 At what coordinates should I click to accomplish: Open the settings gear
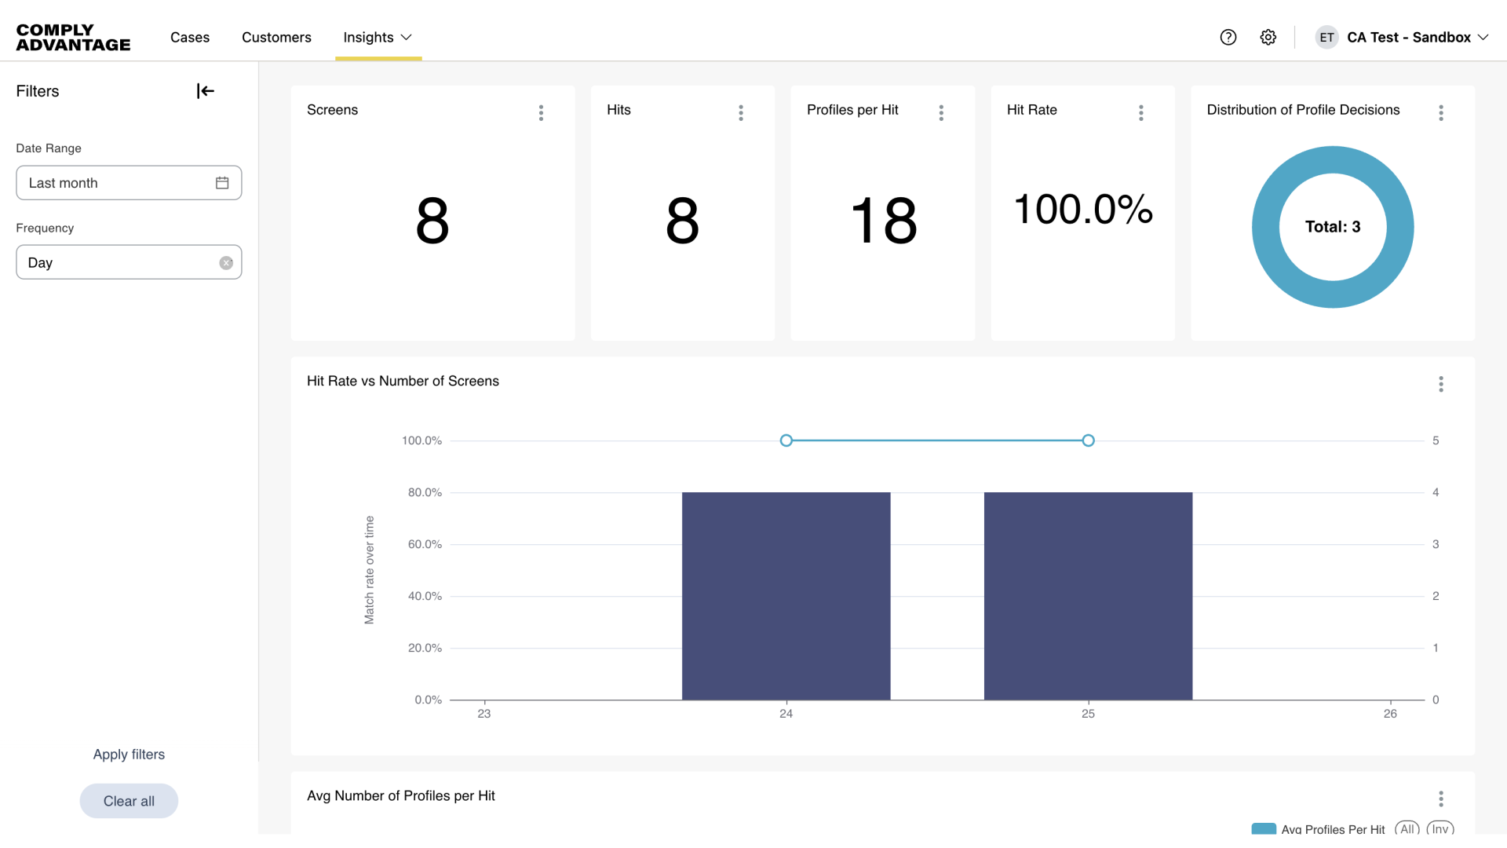(x=1268, y=37)
